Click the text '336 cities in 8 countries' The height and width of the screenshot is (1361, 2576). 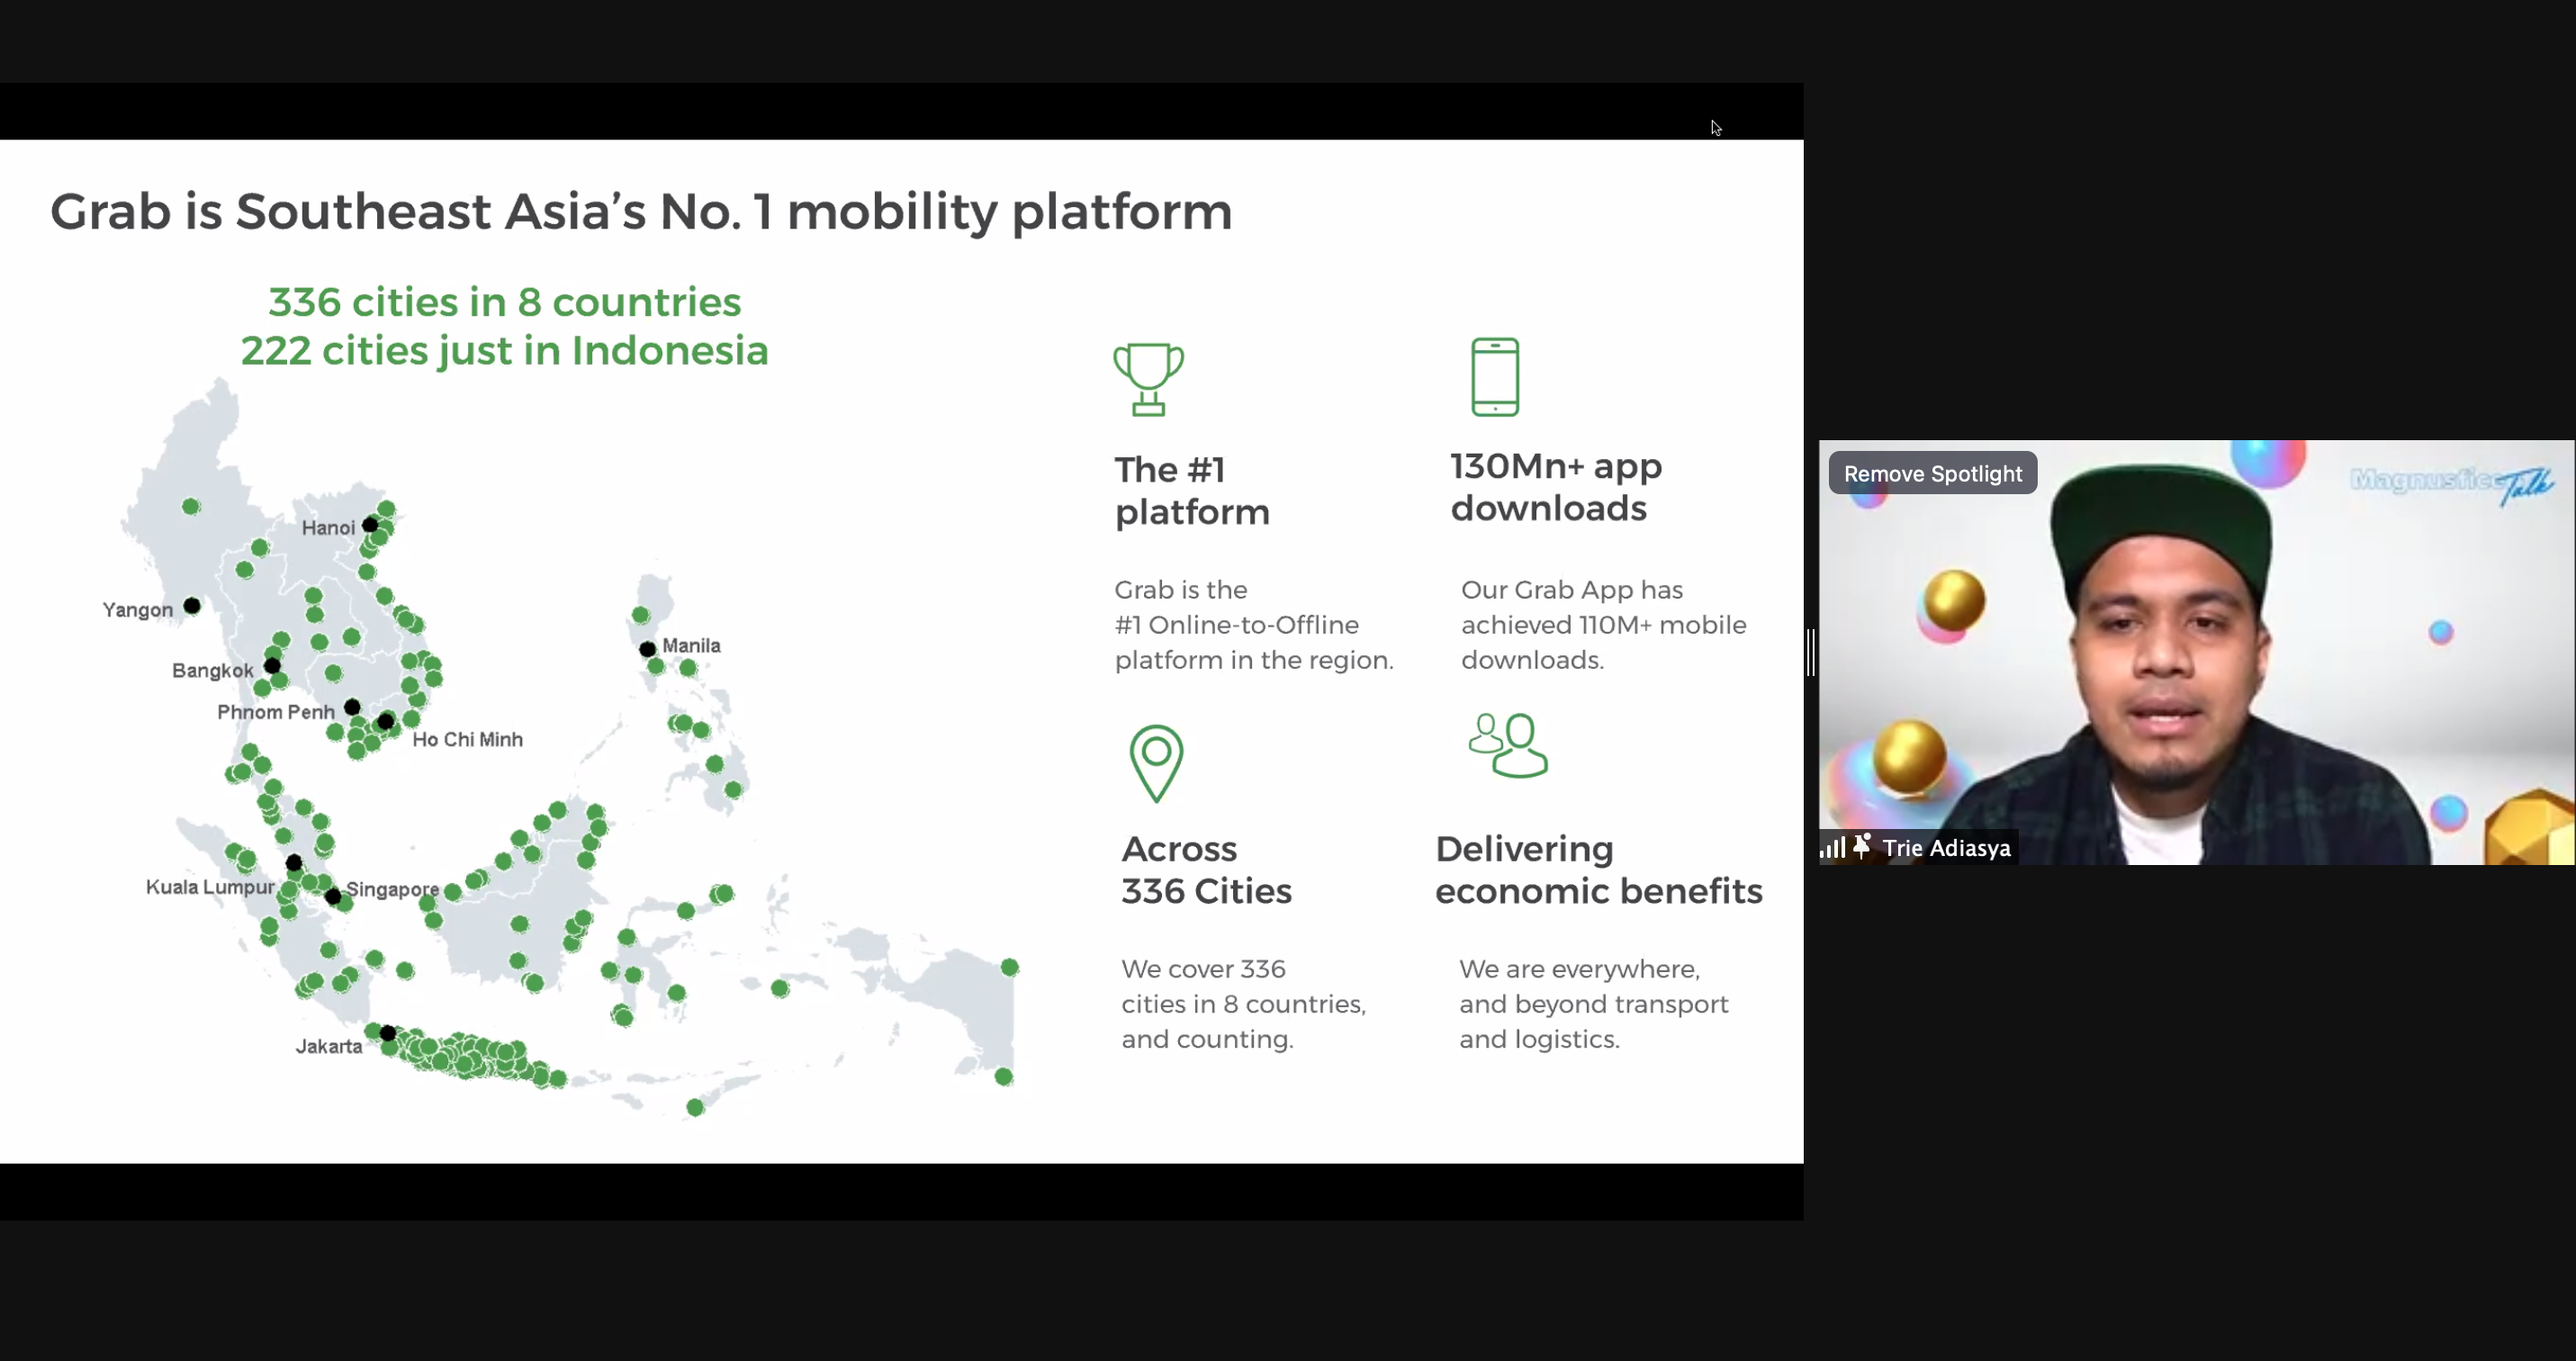504,302
